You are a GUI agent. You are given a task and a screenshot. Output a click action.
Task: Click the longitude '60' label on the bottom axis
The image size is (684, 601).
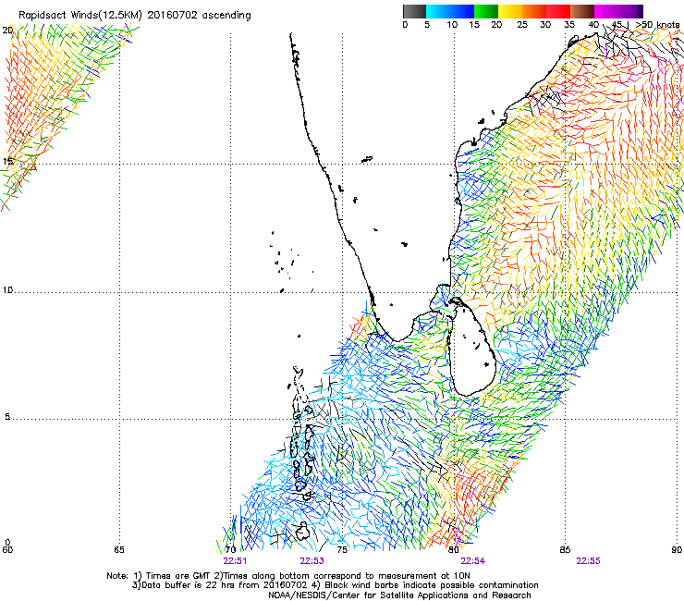(x=7, y=549)
